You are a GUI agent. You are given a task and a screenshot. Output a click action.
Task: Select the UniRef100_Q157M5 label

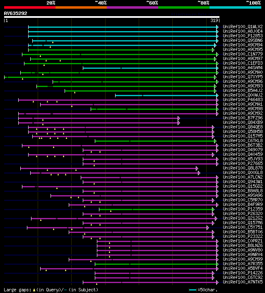point(243,136)
